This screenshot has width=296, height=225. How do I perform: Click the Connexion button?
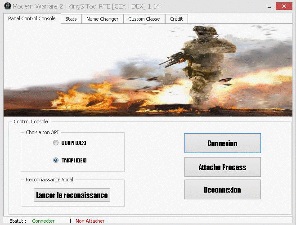223,143
